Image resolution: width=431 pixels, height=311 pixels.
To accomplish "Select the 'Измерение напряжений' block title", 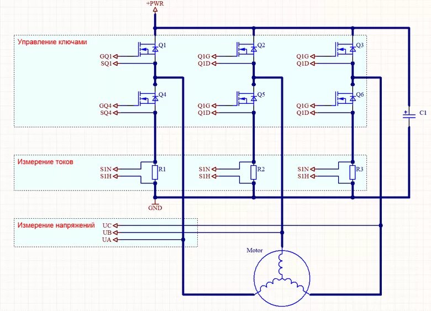I will tap(56, 225).
